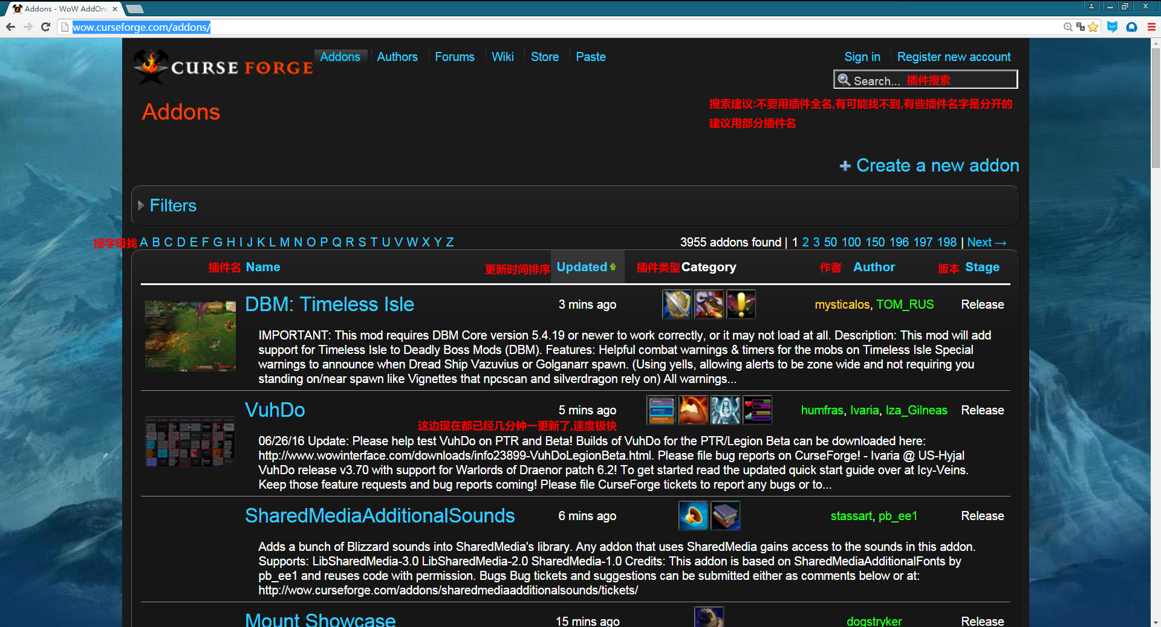
Task: Click third category icon in VuhDo row
Action: (x=725, y=410)
